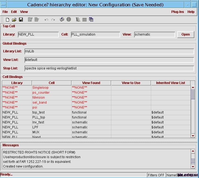
Task: Click the Open folder toolbar icon
Action: click(x=14, y=20)
